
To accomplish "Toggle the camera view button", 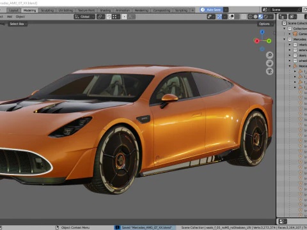I will tap(270, 72).
